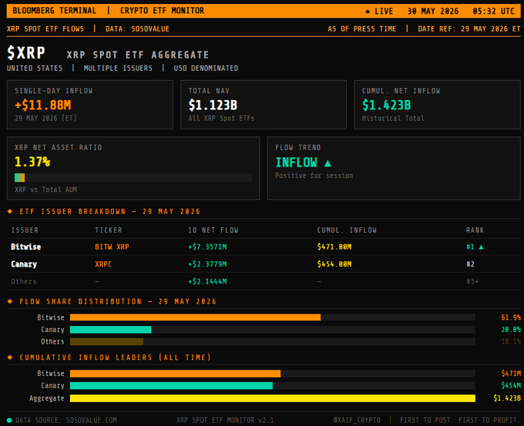Click the 1.37% net asset ratio value
The height and width of the screenshot is (426, 524).
pos(32,162)
